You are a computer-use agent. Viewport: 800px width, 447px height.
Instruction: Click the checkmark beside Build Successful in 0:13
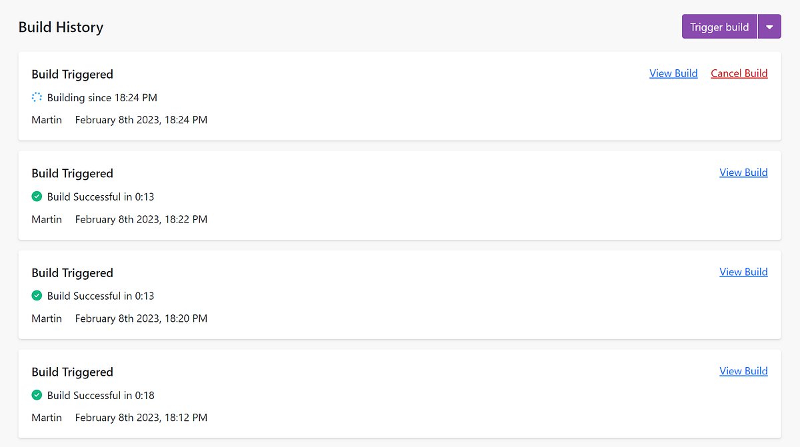[37, 196]
